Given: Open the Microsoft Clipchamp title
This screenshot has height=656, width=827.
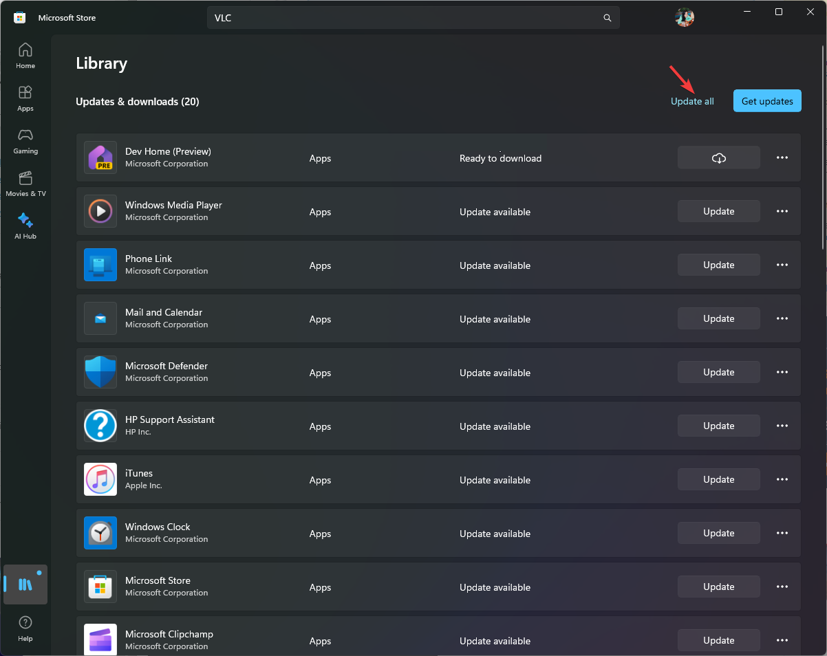Looking at the screenshot, I should 169,634.
